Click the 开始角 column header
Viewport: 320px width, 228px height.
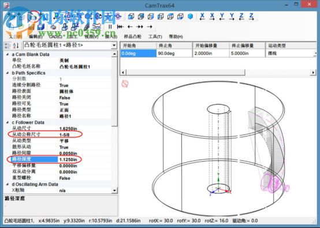click(x=139, y=46)
